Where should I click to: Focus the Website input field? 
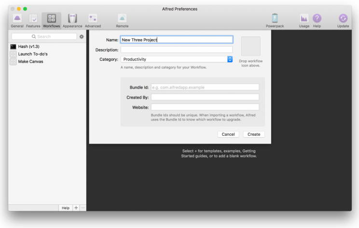(205, 107)
